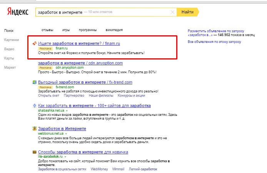Viewport: 267px width, 173px height.
Task: Click the Реклама label under fx-trend.com ad
Action: point(45,87)
